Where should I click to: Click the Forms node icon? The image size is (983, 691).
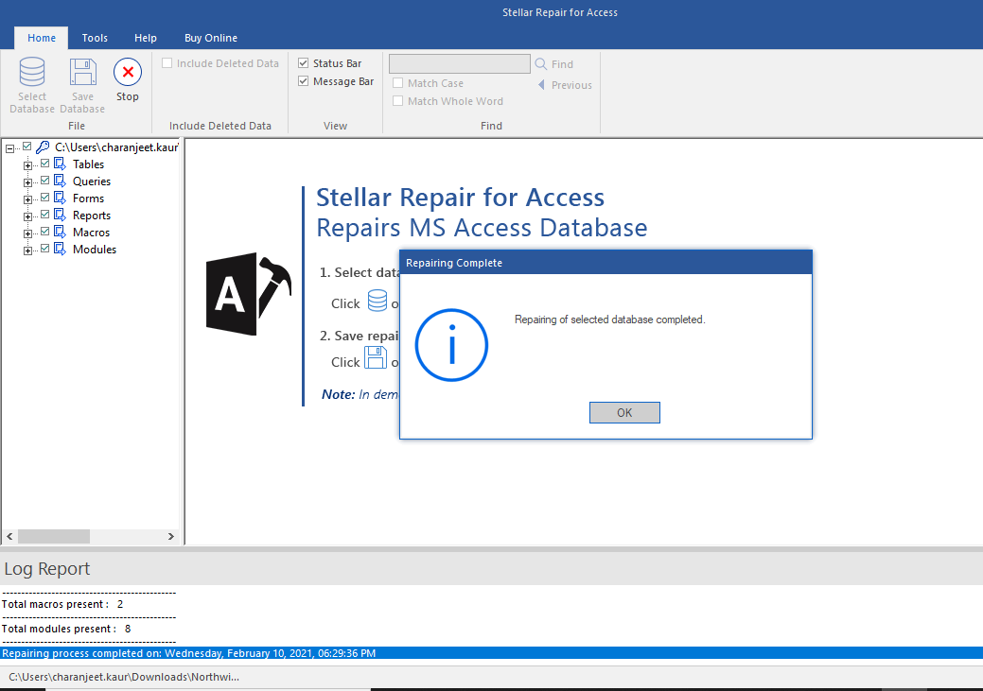click(61, 198)
